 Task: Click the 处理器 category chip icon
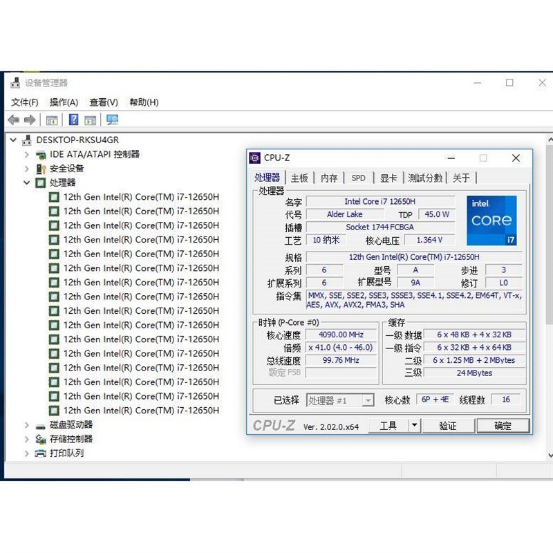tap(41, 182)
